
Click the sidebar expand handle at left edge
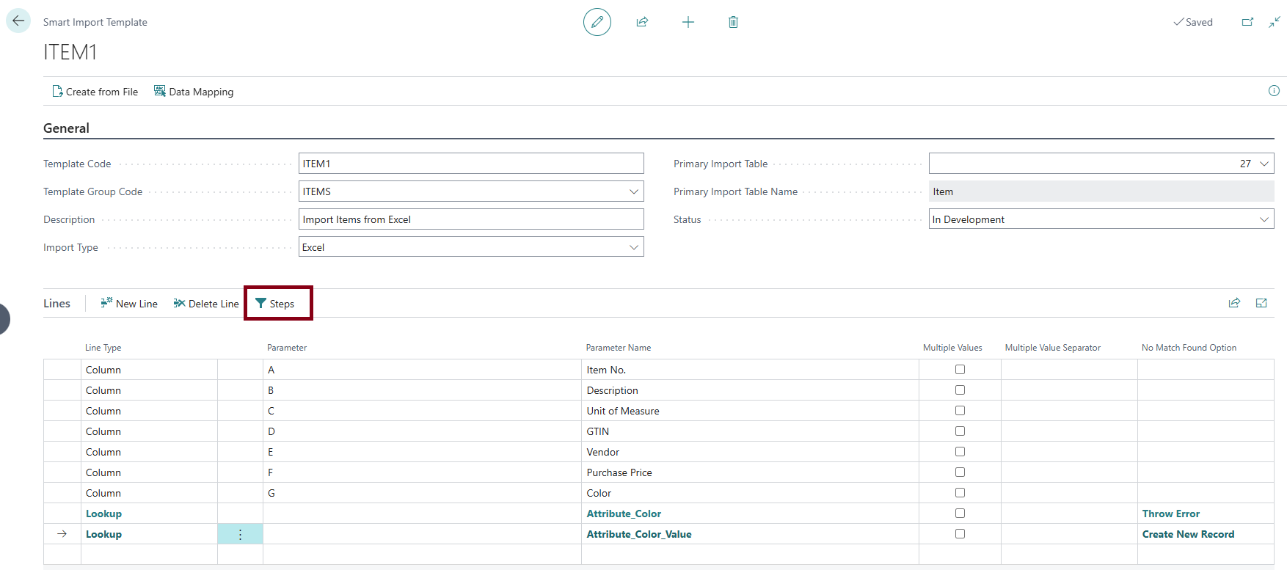[x=4, y=318]
